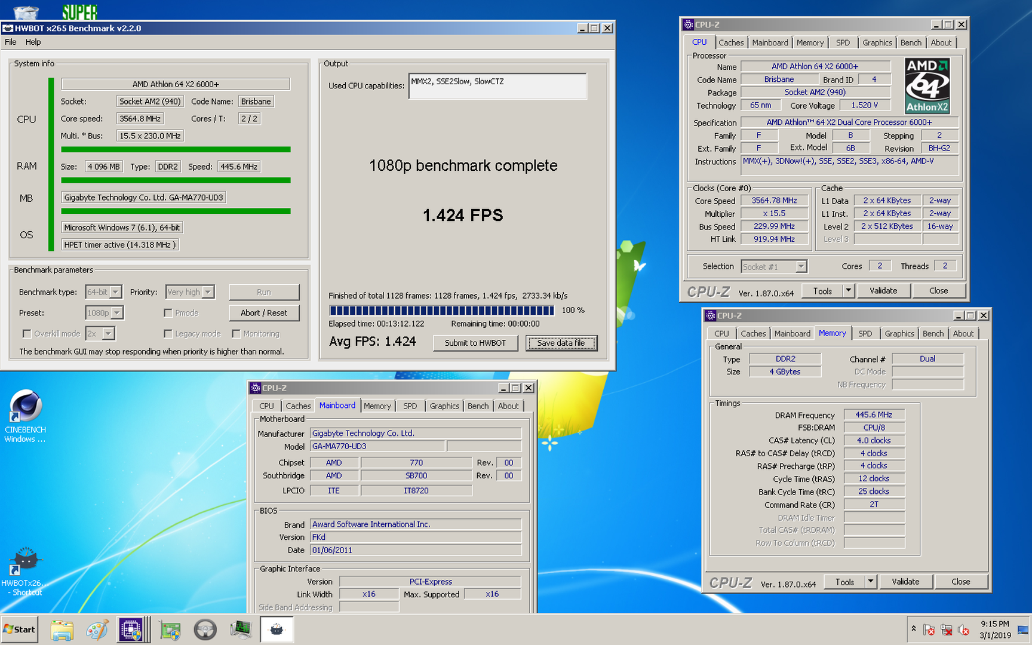This screenshot has width=1032, height=645.
Task: Click the AMD 64 Athlon X2 logo
Action: point(927,85)
